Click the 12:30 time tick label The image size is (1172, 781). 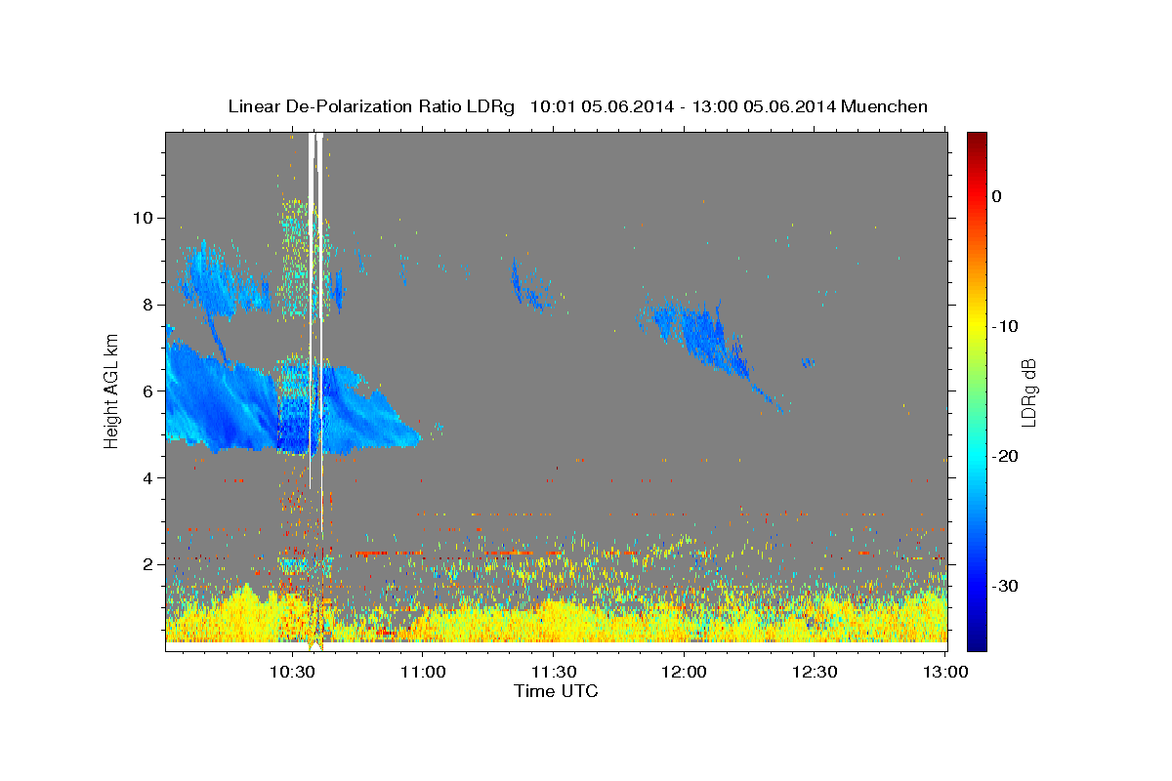814,672
